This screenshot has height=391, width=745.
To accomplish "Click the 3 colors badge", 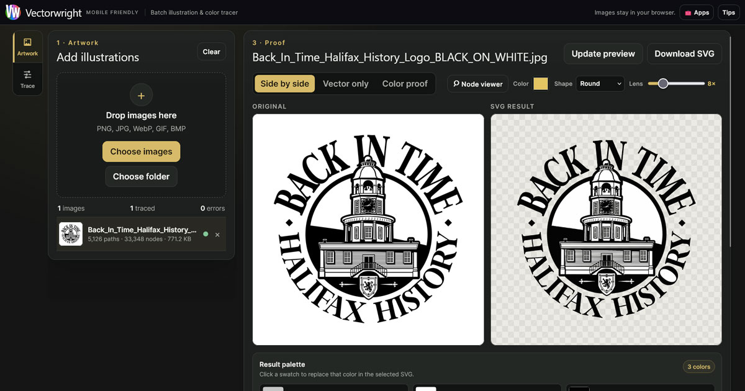I will (x=698, y=367).
